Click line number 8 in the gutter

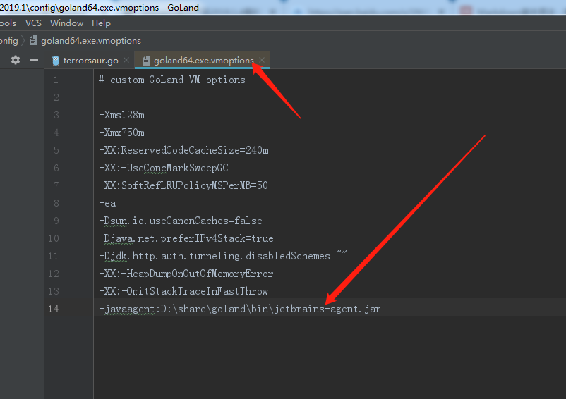[x=56, y=203]
